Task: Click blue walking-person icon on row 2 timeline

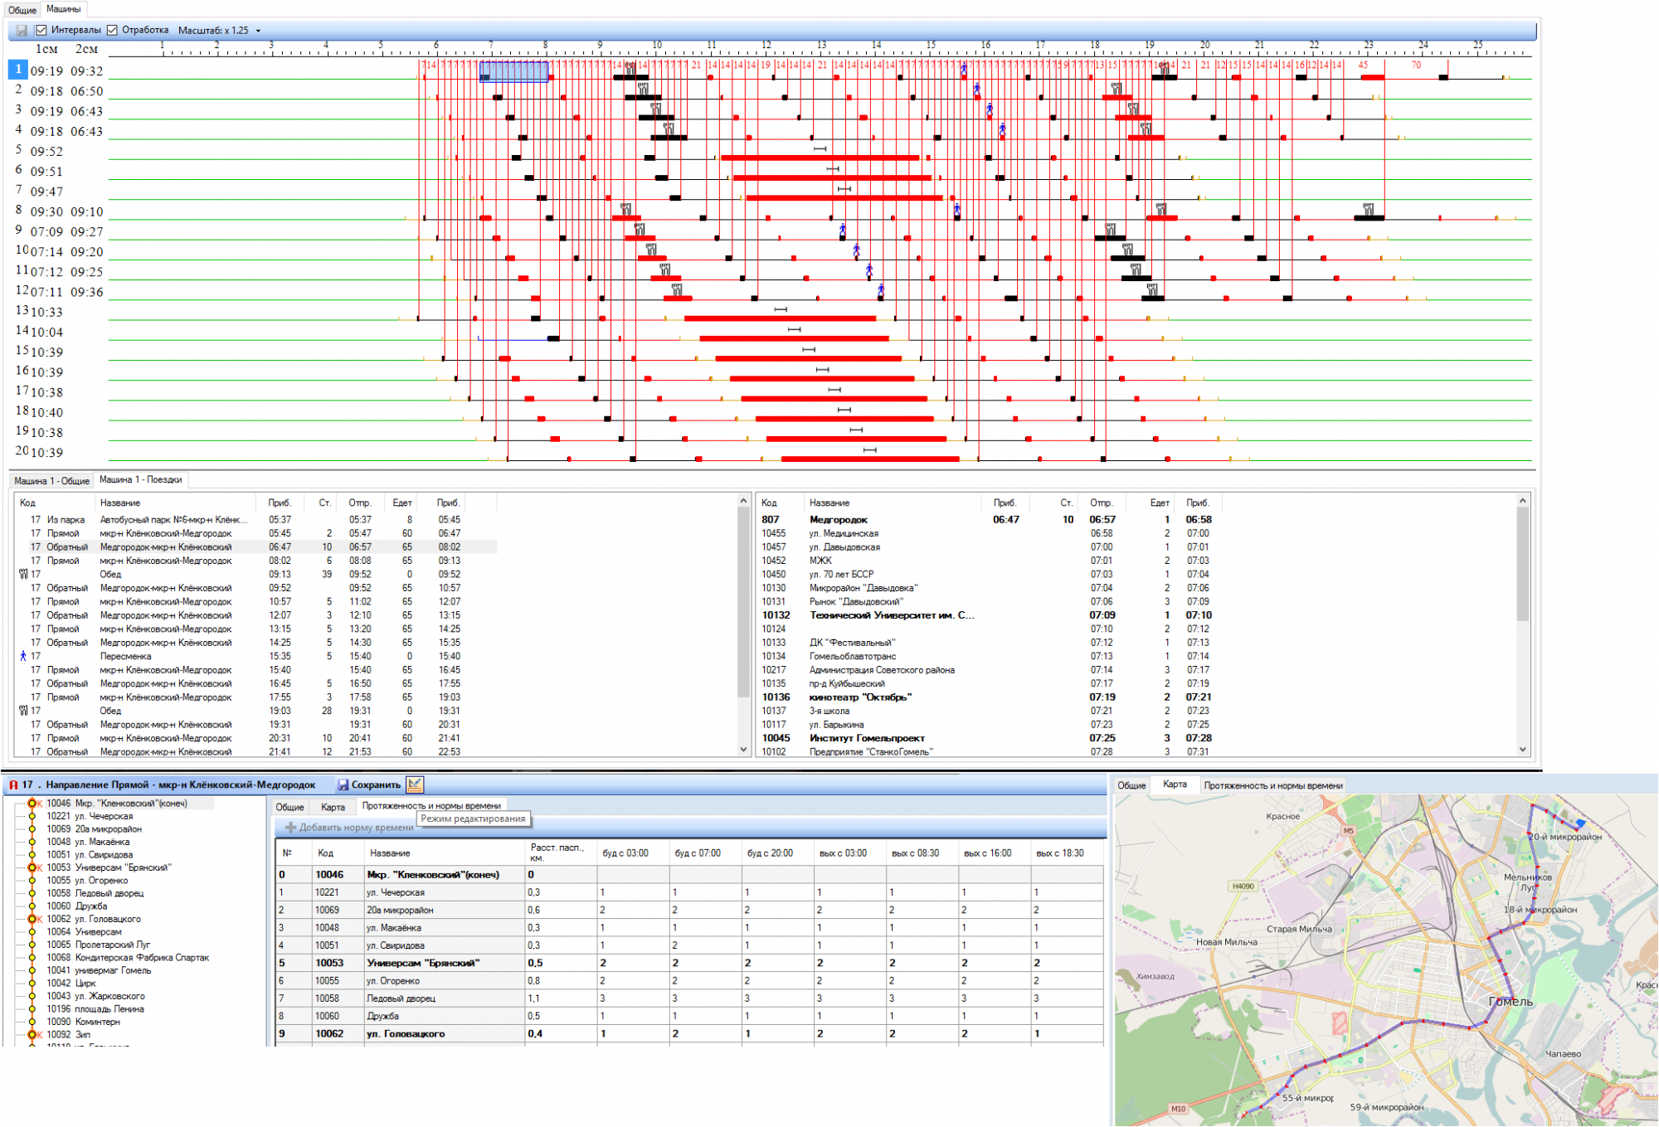Action: coord(977,88)
